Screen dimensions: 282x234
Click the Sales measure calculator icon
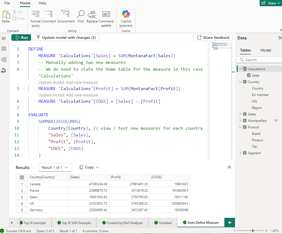pos(249,75)
